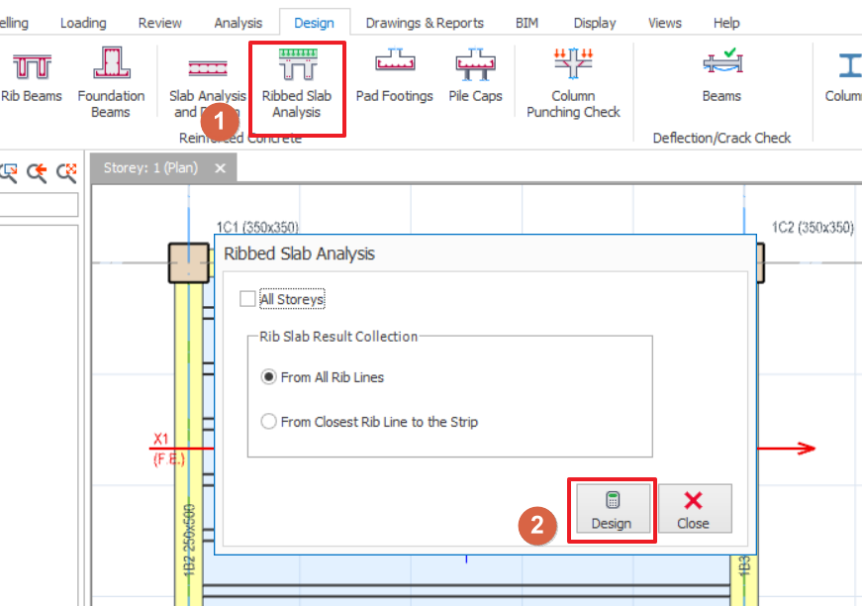Viewport: 862px width, 606px height.
Task: Run the Column Punching Check
Action: click(x=573, y=83)
